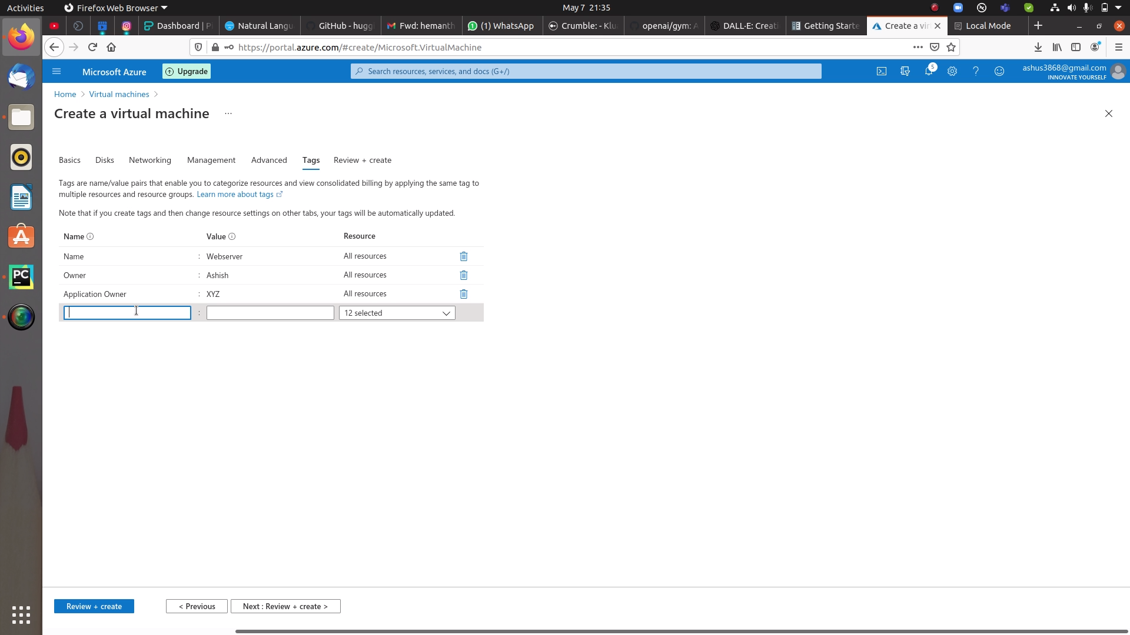Open the portal settings gear

click(x=952, y=71)
